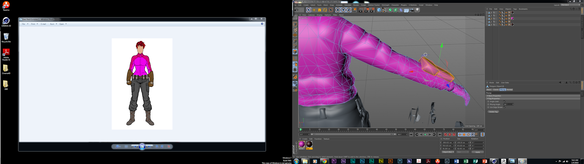
Task: Toggle the Y axis lock
Action: pyautogui.click(x=343, y=10)
